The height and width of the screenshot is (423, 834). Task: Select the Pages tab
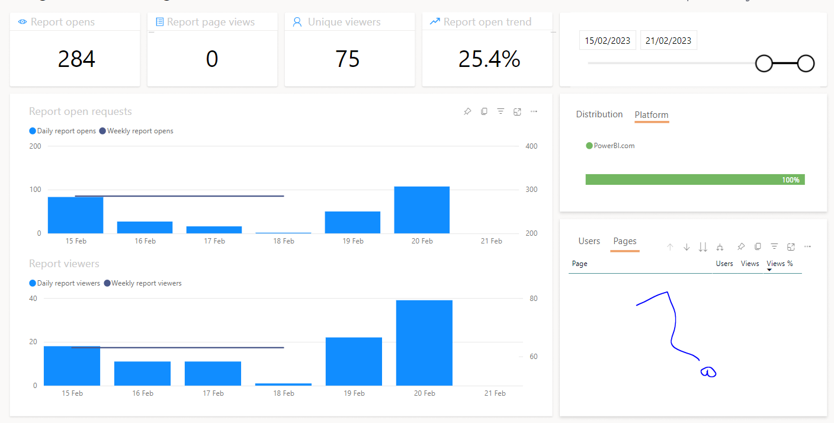coord(625,241)
